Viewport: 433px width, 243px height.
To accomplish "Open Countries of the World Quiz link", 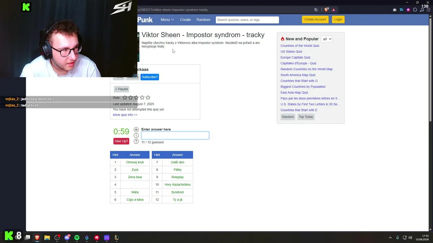I will [x=300, y=46].
